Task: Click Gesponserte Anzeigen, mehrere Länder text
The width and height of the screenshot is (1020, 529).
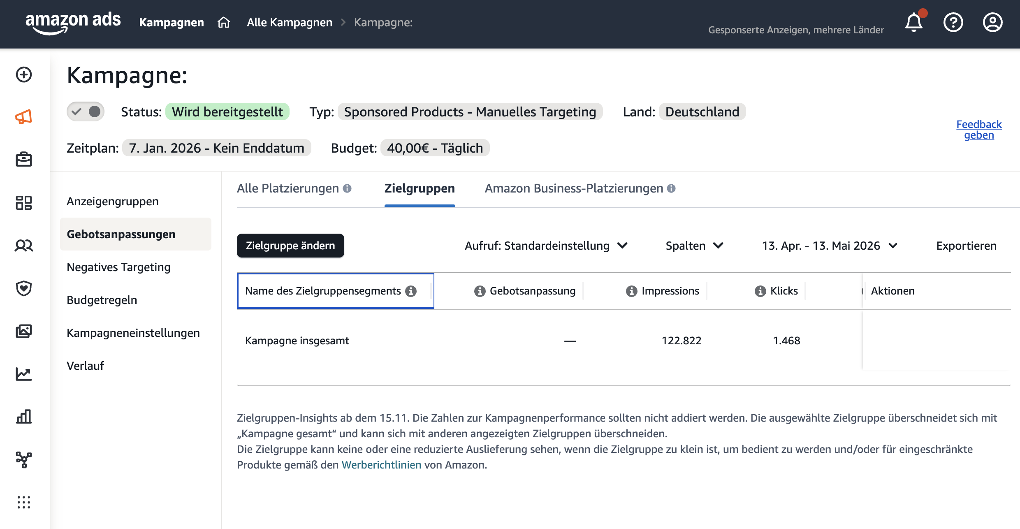Action: (x=796, y=30)
